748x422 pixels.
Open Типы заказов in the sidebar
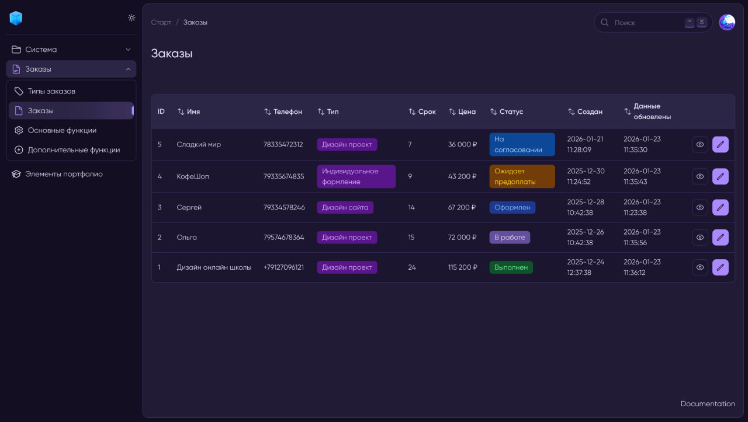pyautogui.click(x=51, y=91)
